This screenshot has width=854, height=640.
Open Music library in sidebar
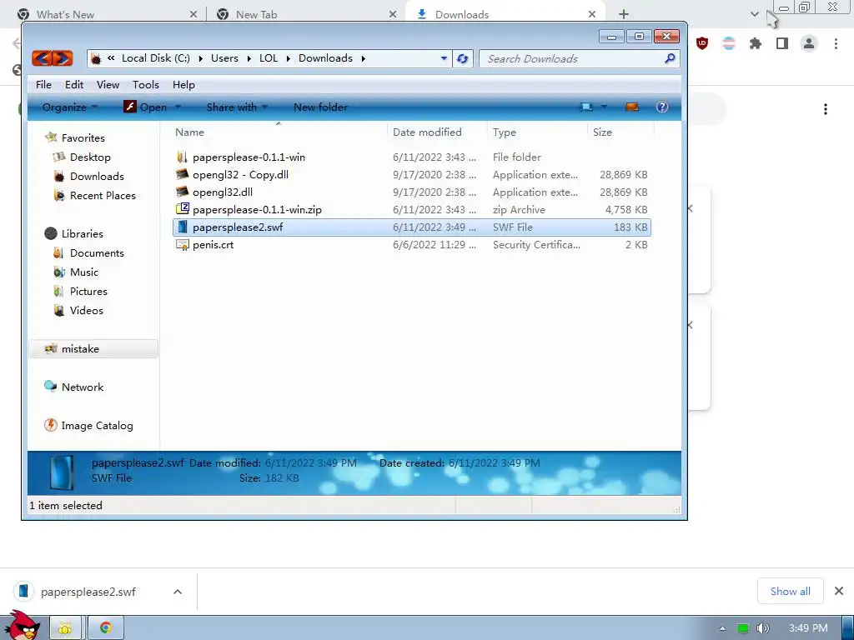pyautogui.click(x=84, y=272)
